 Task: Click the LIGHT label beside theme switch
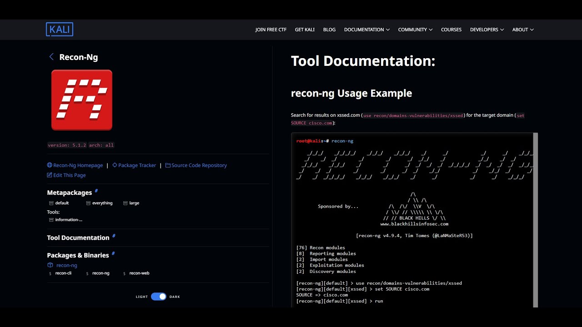pos(142,297)
